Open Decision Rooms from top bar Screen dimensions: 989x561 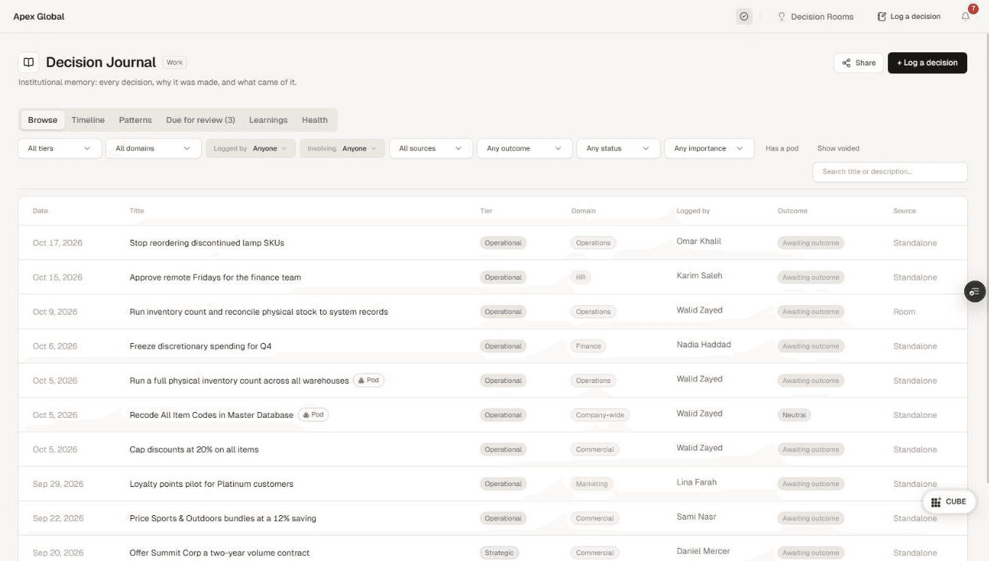pyautogui.click(x=815, y=16)
